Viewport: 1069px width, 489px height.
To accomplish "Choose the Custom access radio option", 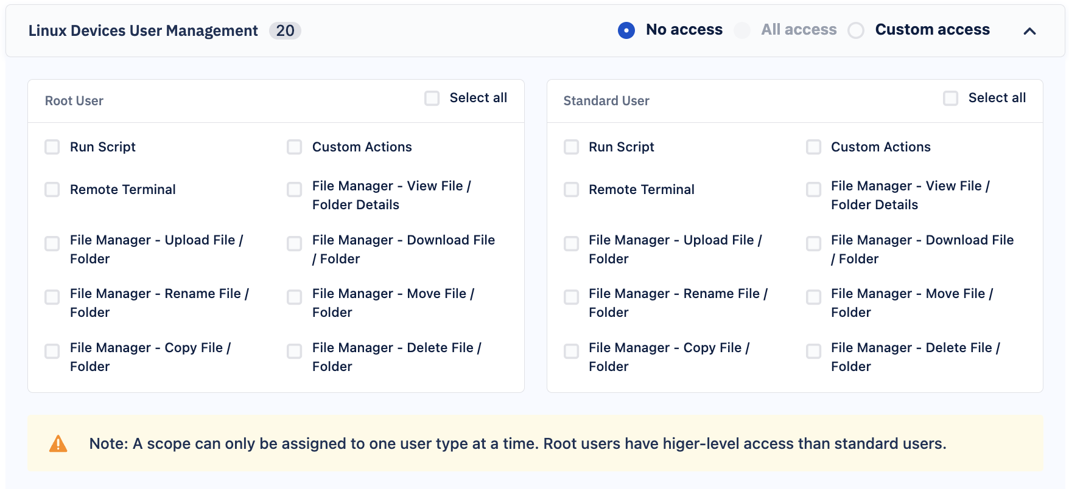I will coord(856,30).
